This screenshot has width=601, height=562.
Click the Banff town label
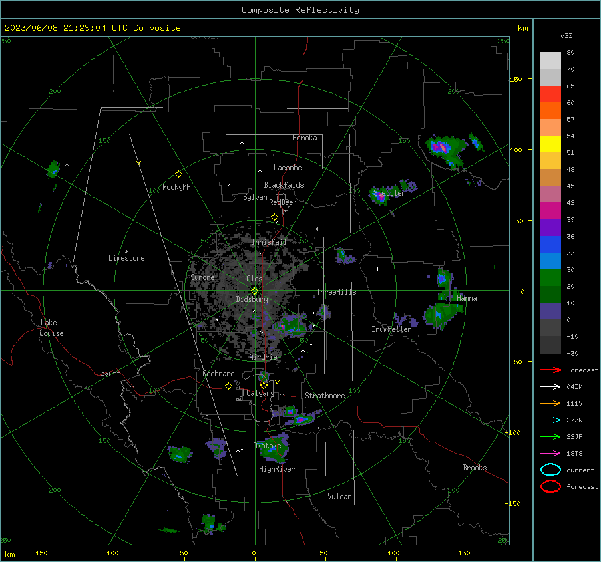pos(110,373)
